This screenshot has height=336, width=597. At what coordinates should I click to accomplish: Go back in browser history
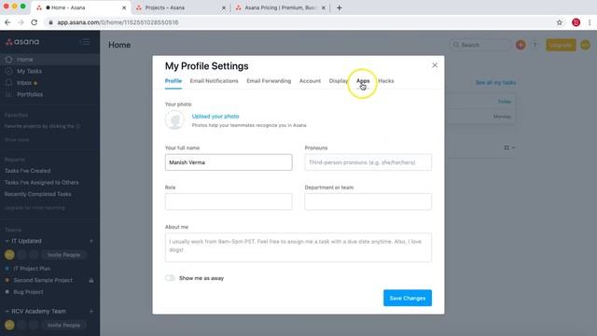(x=7, y=22)
